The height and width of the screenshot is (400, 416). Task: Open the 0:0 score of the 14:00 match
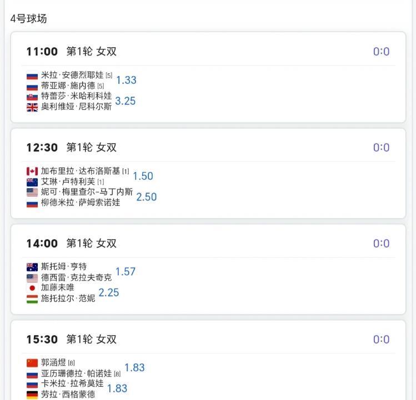[381, 244]
